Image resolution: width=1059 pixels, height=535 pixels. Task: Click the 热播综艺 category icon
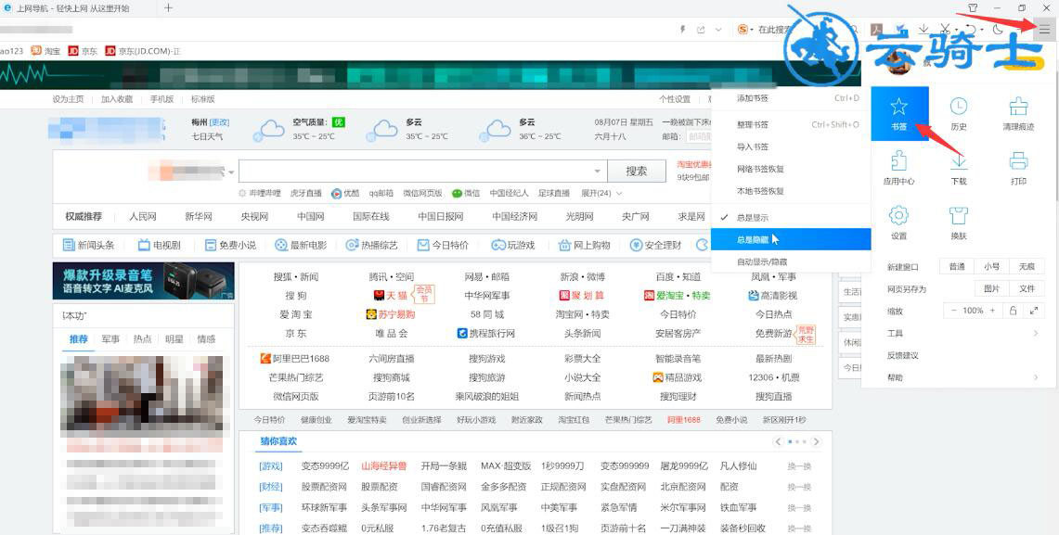(x=352, y=245)
